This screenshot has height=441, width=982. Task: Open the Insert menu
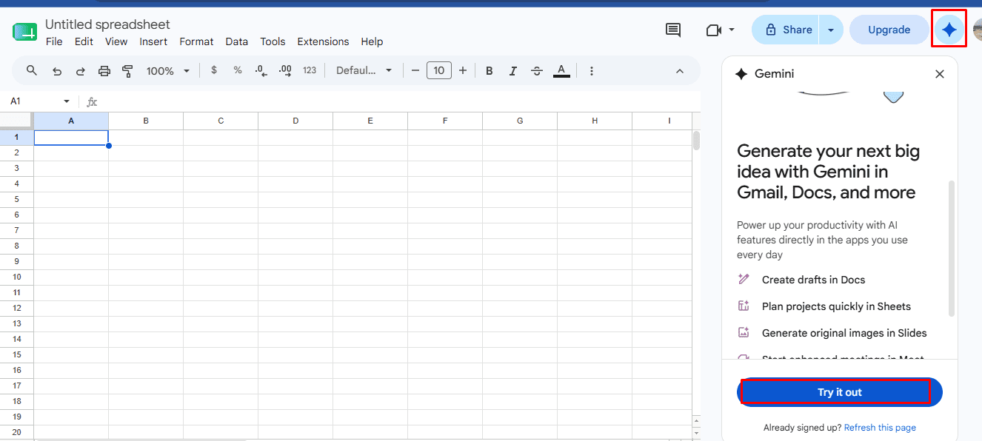[153, 41]
